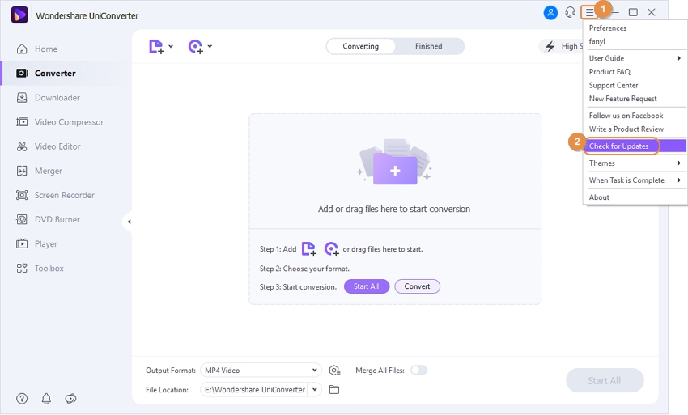Expand the Themes submenu
The image size is (688, 415).
635,163
